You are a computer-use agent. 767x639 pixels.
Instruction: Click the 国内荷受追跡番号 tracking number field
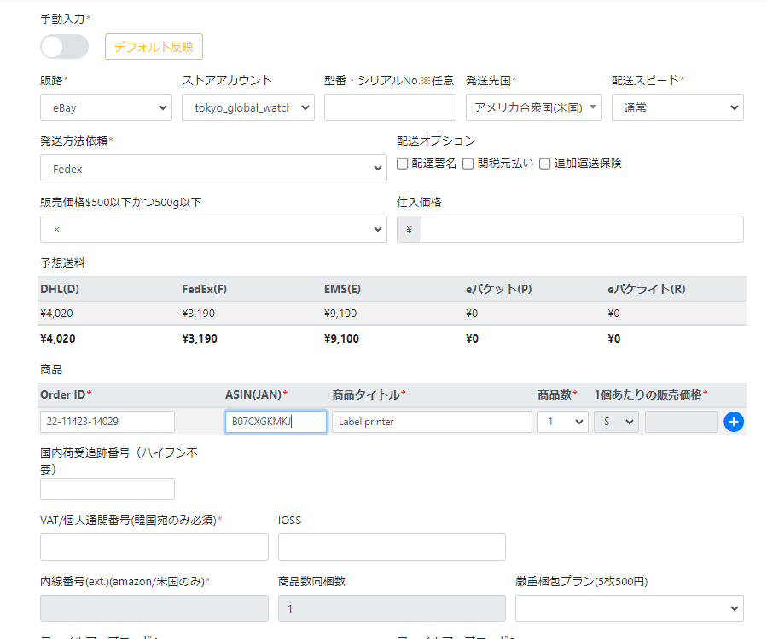pos(107,489)
